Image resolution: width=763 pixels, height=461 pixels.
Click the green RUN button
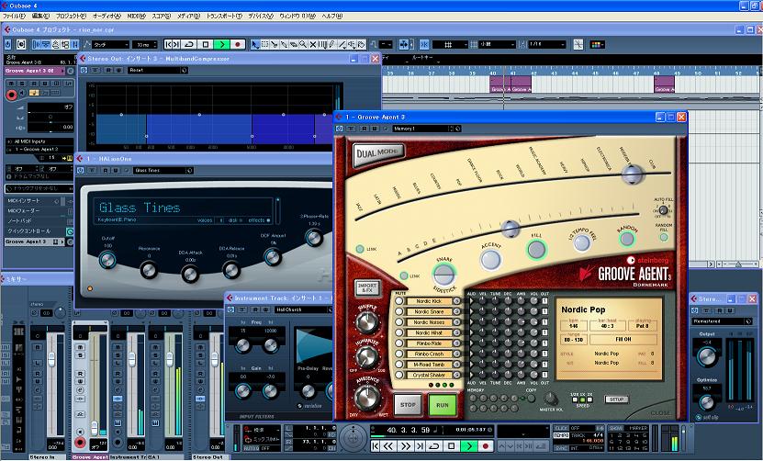click(443, 405)
